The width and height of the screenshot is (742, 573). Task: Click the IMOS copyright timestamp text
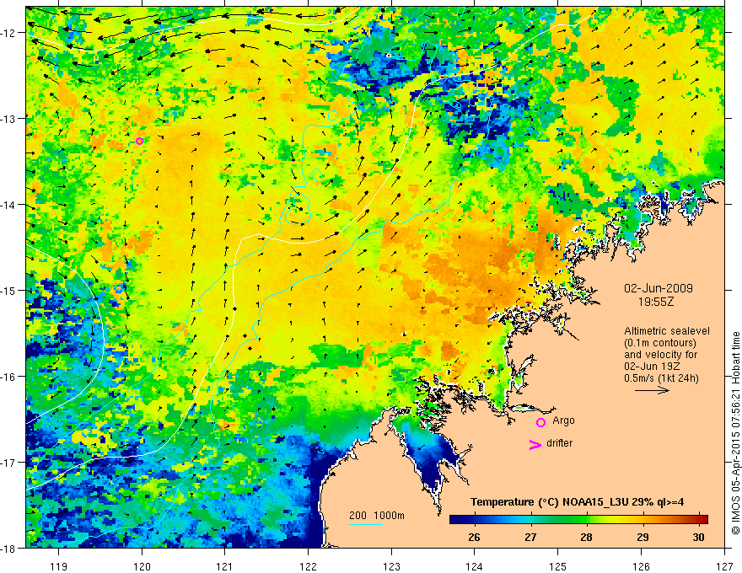736,433
